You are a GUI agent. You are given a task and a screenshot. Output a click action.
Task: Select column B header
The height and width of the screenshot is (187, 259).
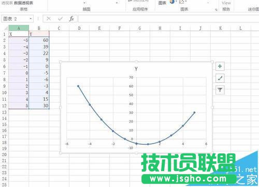[x=39, y=28]
